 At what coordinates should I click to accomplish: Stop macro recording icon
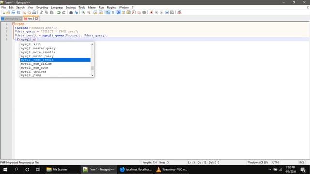point(156,13)
